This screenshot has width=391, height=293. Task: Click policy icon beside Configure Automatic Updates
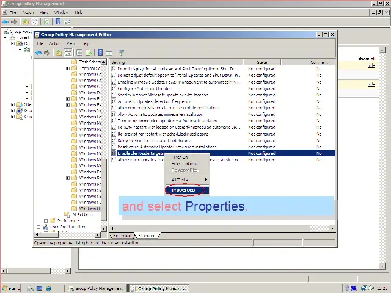[114, 89]
